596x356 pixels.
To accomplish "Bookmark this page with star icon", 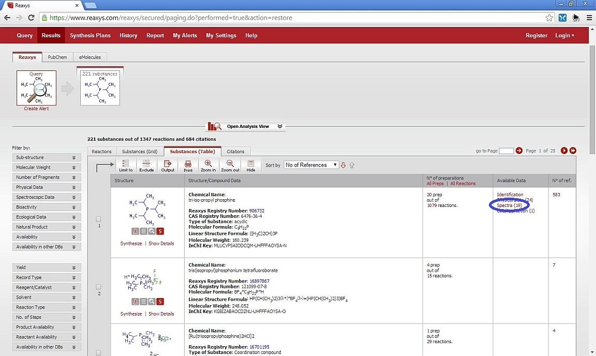I will point(549,18).
